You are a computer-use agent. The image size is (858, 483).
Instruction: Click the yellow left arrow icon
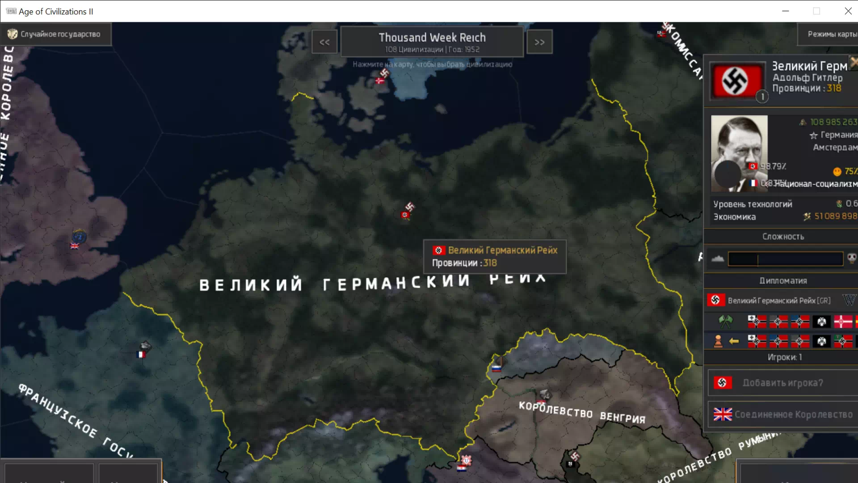pos(734,341)
